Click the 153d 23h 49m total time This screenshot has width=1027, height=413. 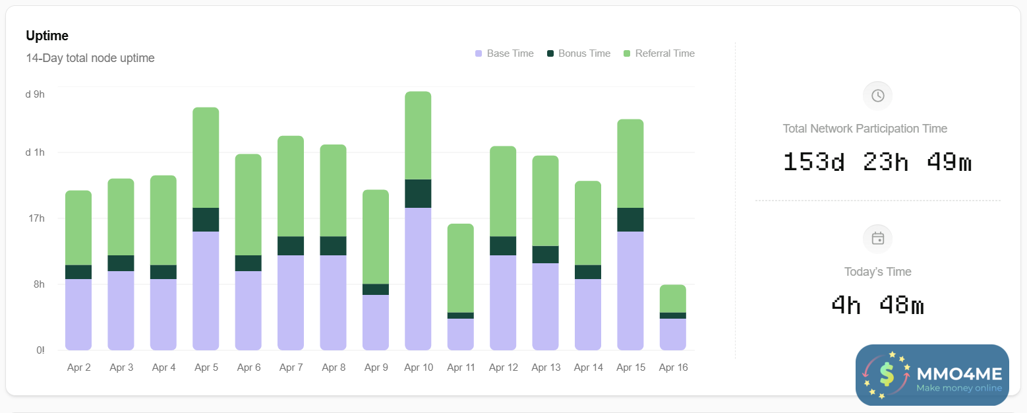877,162
